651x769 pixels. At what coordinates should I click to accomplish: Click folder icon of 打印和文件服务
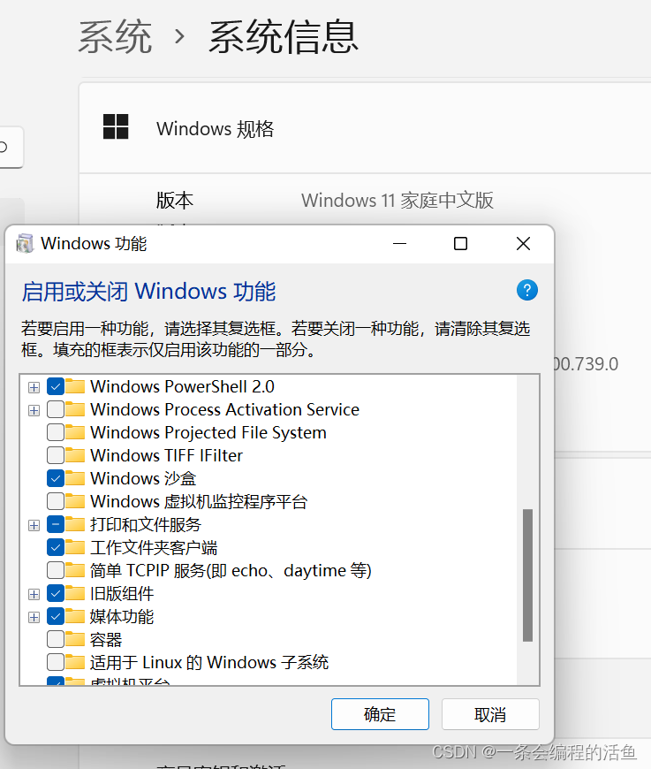coord(75,524)
